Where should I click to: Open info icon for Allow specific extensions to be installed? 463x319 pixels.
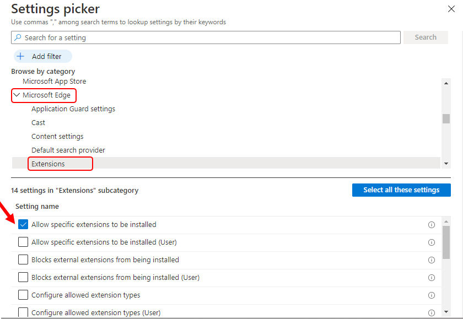pos(432,225)
